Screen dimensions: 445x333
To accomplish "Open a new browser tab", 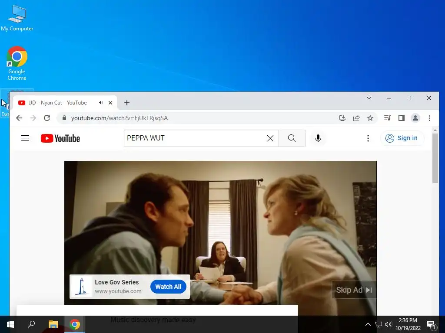I will click(x=127, y=102).
